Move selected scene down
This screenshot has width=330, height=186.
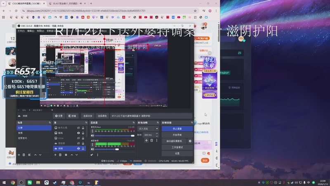[x=40, y=155]
